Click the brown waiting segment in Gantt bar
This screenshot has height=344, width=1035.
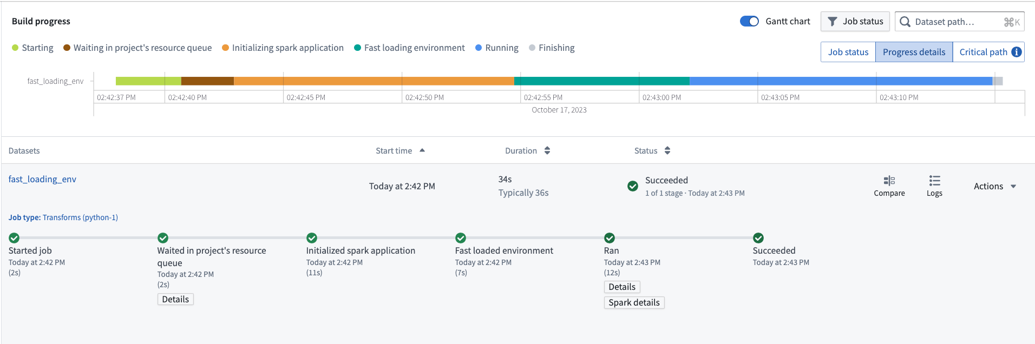(207, 81)
